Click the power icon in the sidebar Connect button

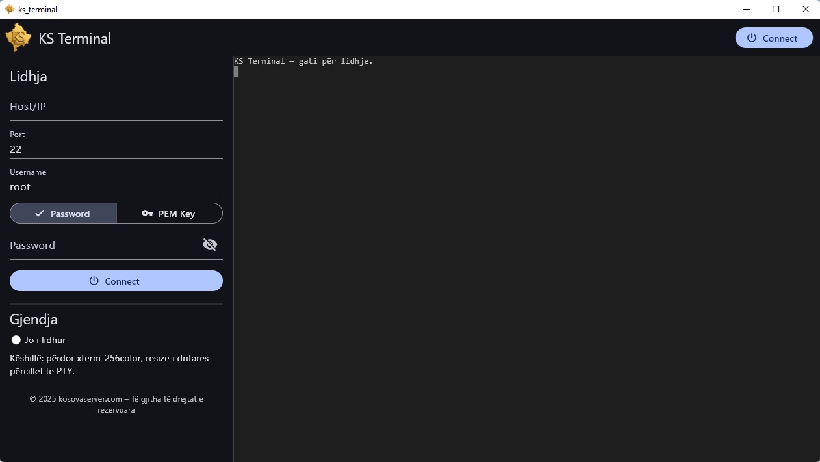[x=92, y=281]
